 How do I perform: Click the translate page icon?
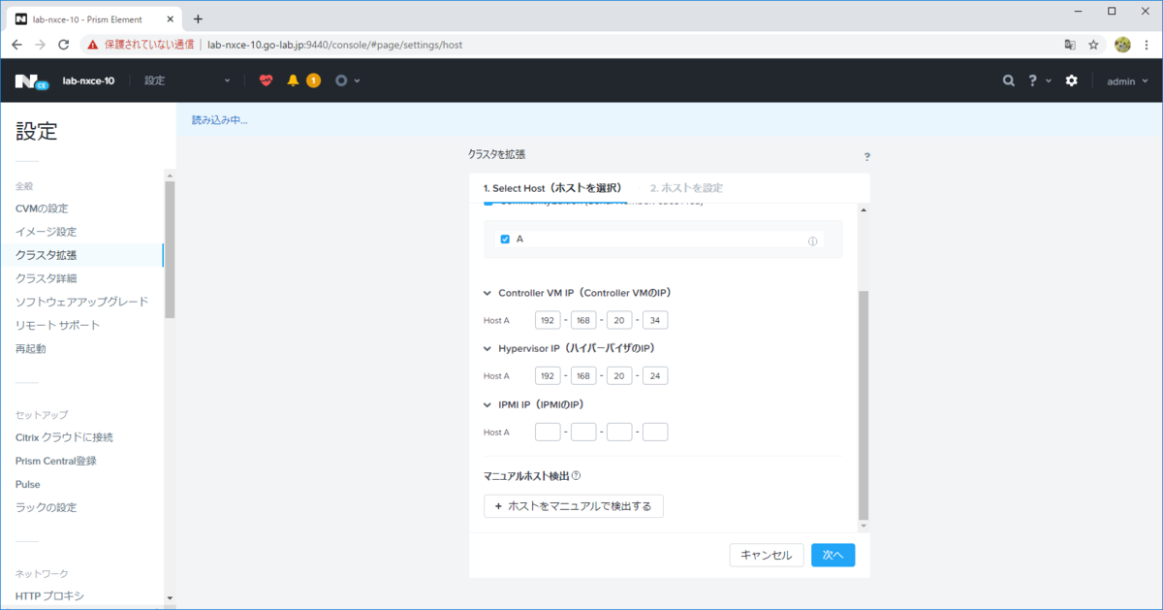pyautogui.click(x=1070, y=45)
